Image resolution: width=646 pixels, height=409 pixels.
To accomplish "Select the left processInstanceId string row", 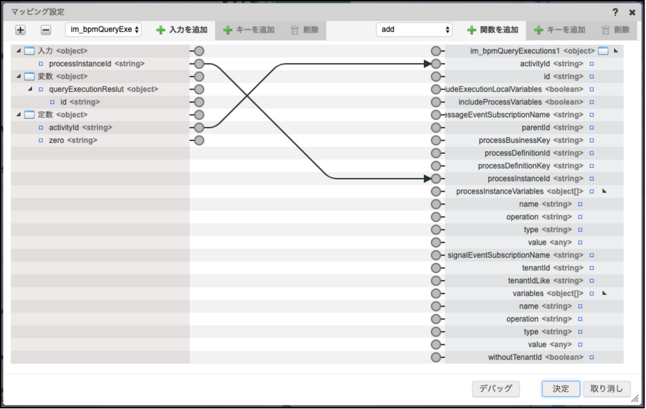I will pos(100,64).
